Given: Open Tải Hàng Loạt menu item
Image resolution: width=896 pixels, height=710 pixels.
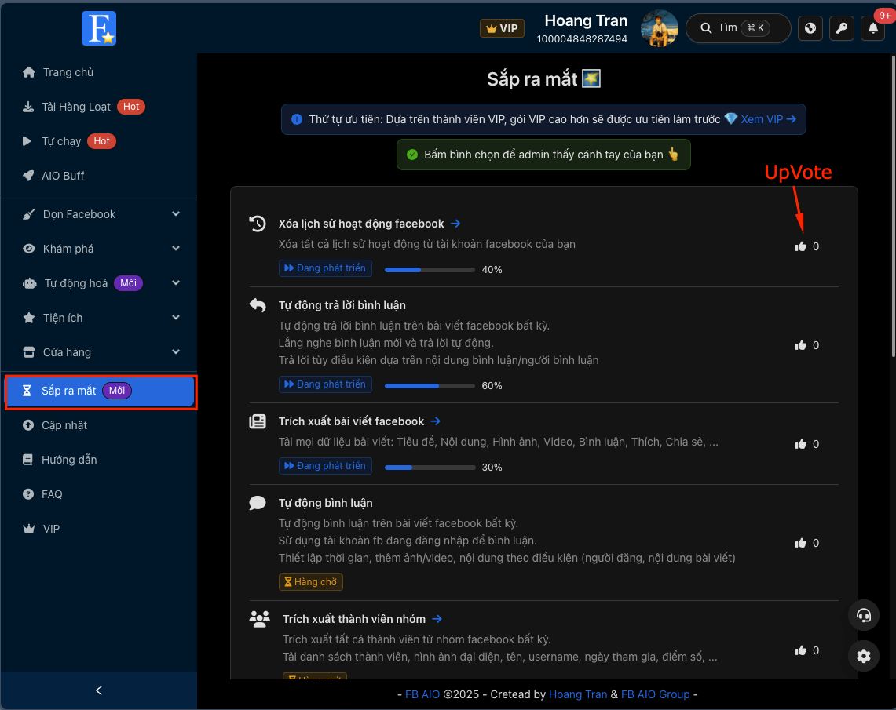Looking at the screenshot, I should (x=76, y=107).
